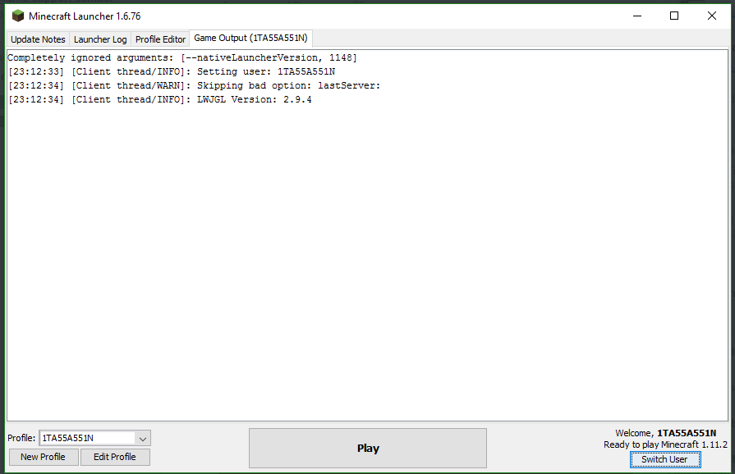Click the 'Setting user: 1TA55A551N' log line
The image size is (735, 474).
172,71
